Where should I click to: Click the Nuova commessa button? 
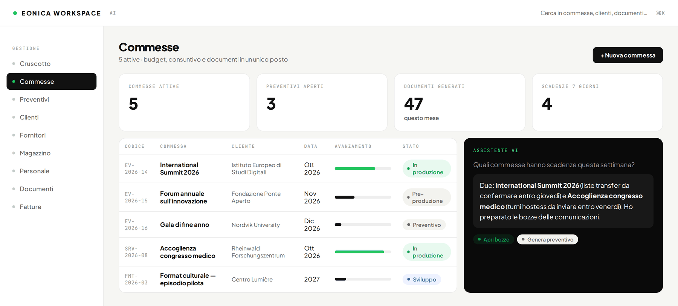(628, 55)
